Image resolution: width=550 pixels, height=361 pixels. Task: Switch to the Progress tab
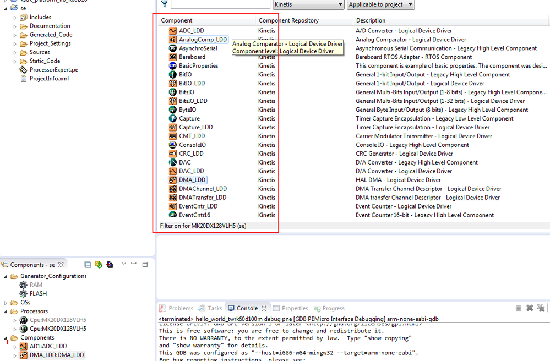pos(329,308)
